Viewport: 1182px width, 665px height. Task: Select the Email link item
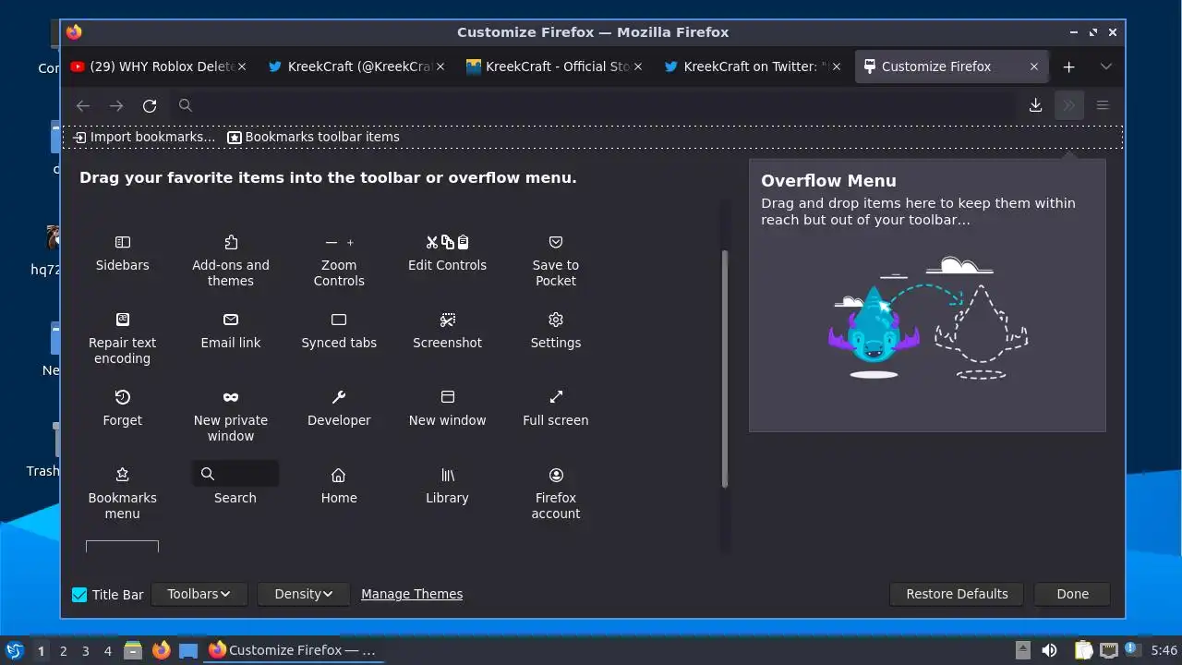click(231, 331)
